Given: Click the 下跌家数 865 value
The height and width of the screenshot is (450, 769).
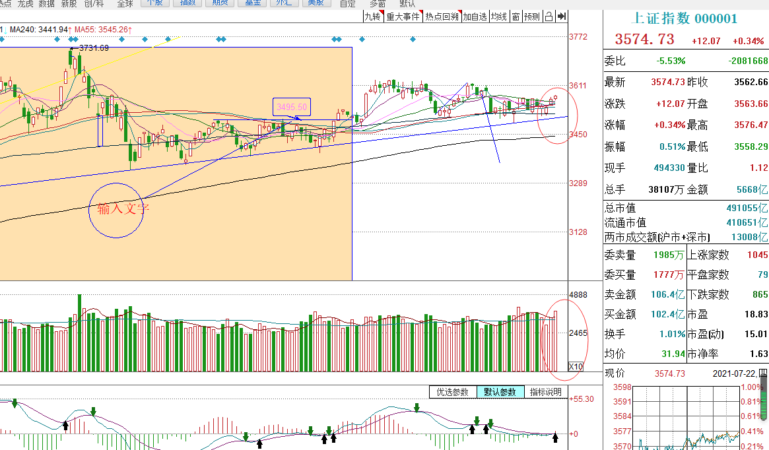Looking at the screenshot, I should 760,294.
